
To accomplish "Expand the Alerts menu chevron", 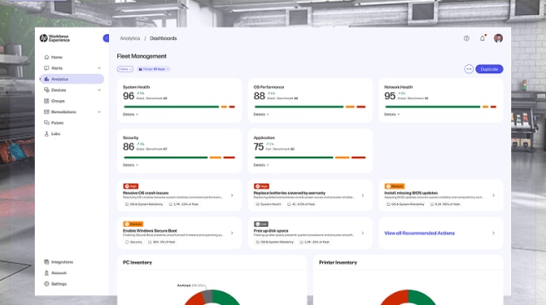I will (99, 68).
